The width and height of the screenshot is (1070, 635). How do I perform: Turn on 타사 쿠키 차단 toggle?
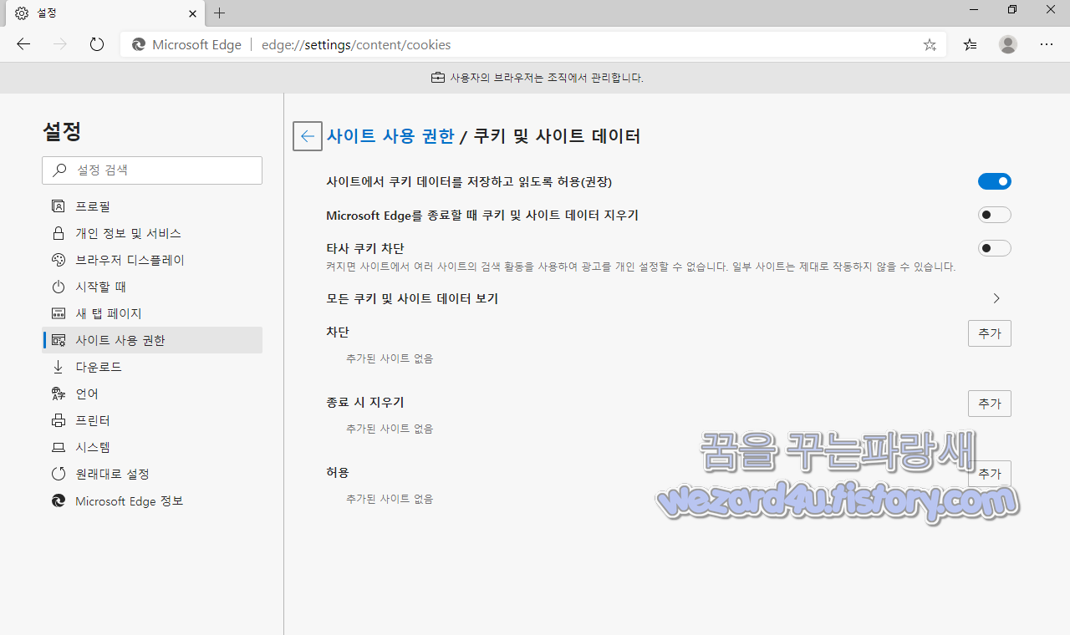click(995, 248)
